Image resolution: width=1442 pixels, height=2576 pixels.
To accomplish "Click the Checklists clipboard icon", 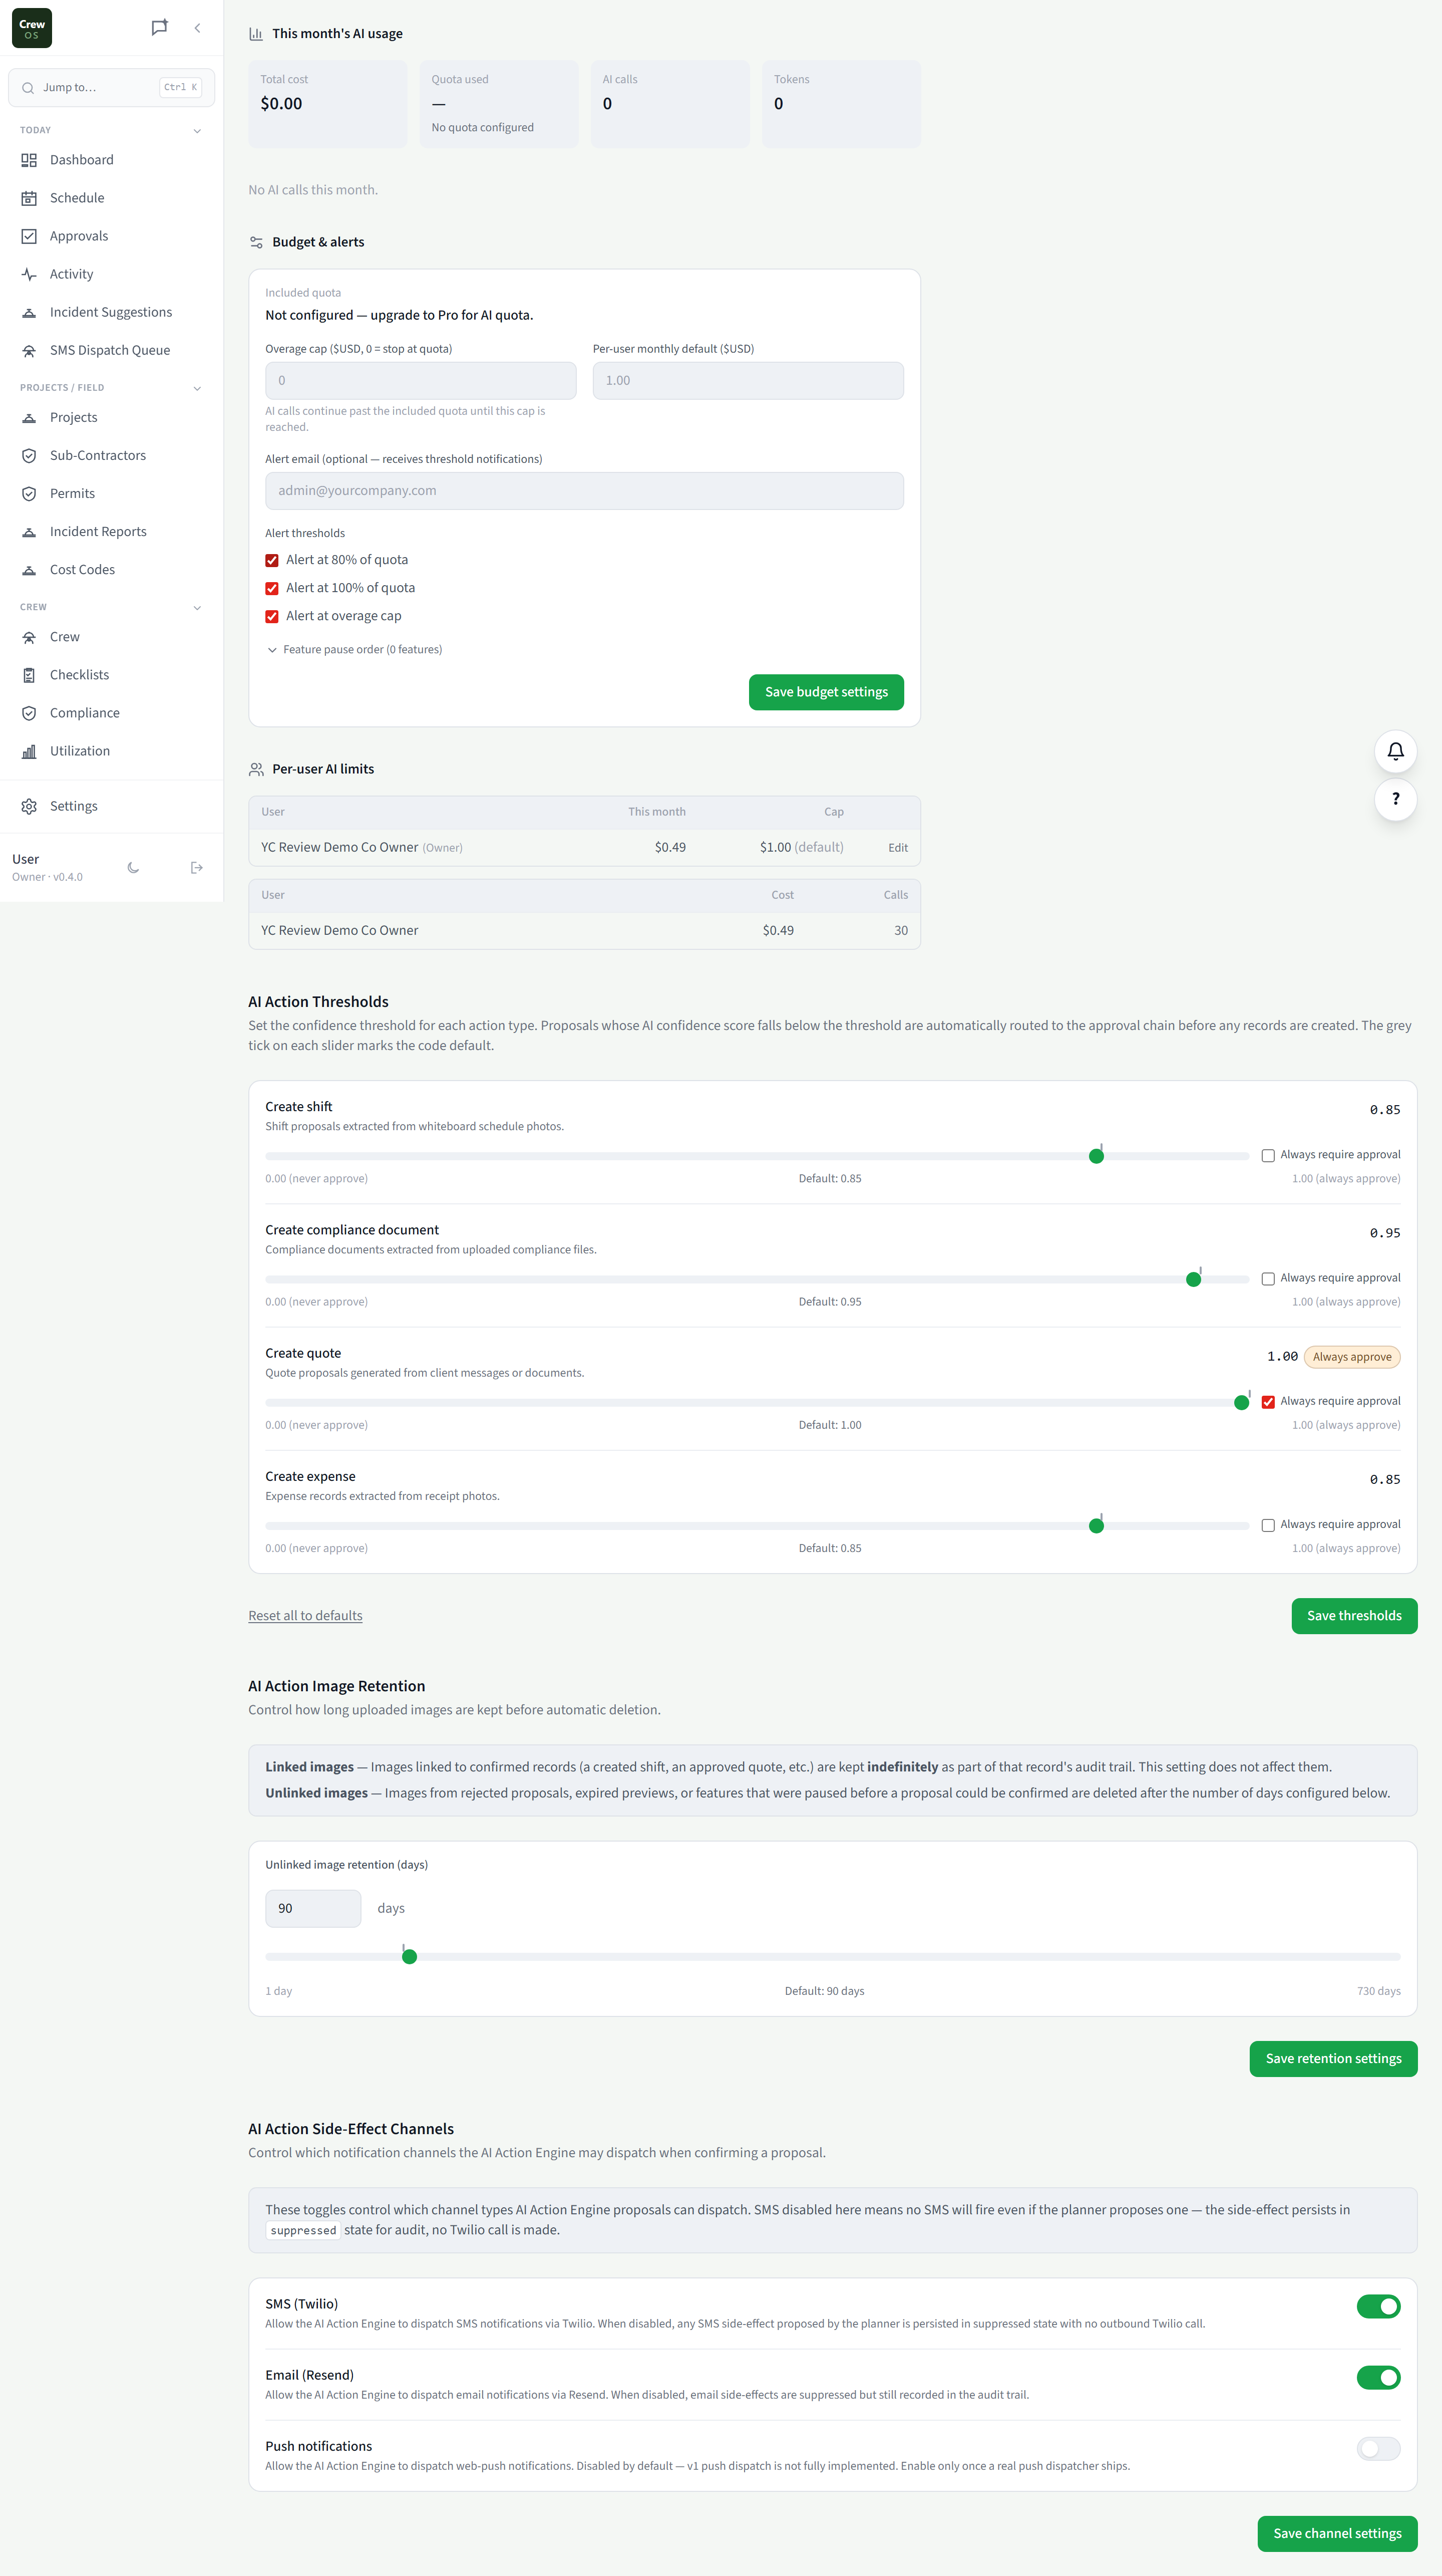I will click(29, 675).
